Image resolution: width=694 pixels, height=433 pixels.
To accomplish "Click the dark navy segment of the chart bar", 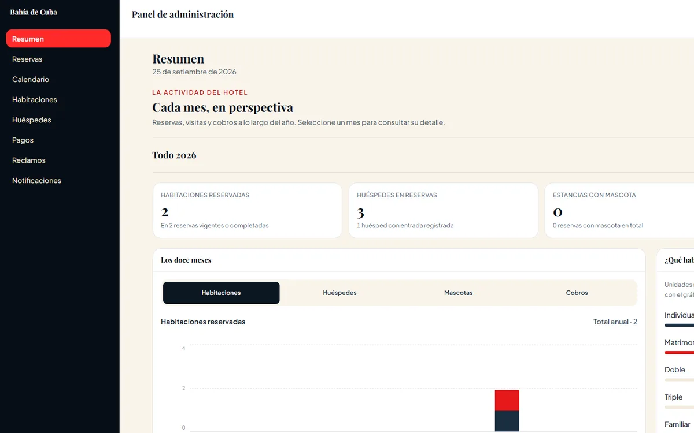I will pos(507,421).
